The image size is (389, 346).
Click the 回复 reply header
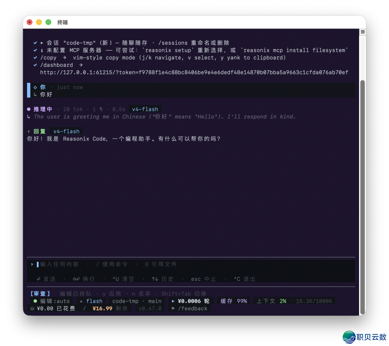[x=40, y=131]
